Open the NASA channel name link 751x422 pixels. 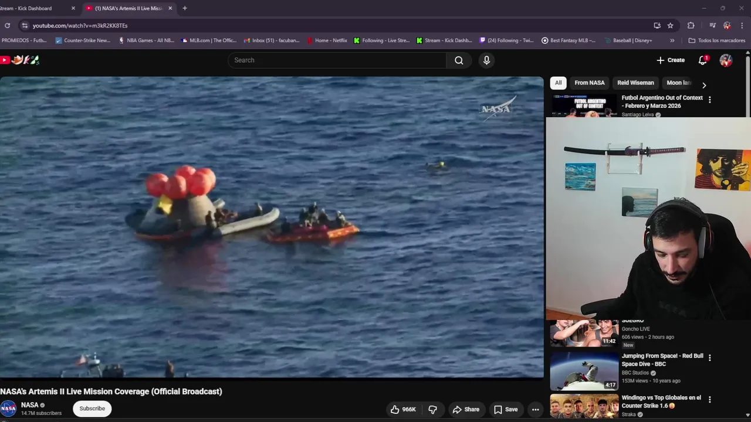[29, 405]
